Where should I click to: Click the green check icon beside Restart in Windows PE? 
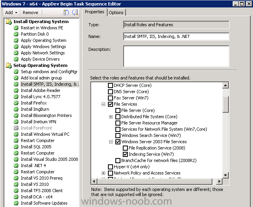[16, 28]
